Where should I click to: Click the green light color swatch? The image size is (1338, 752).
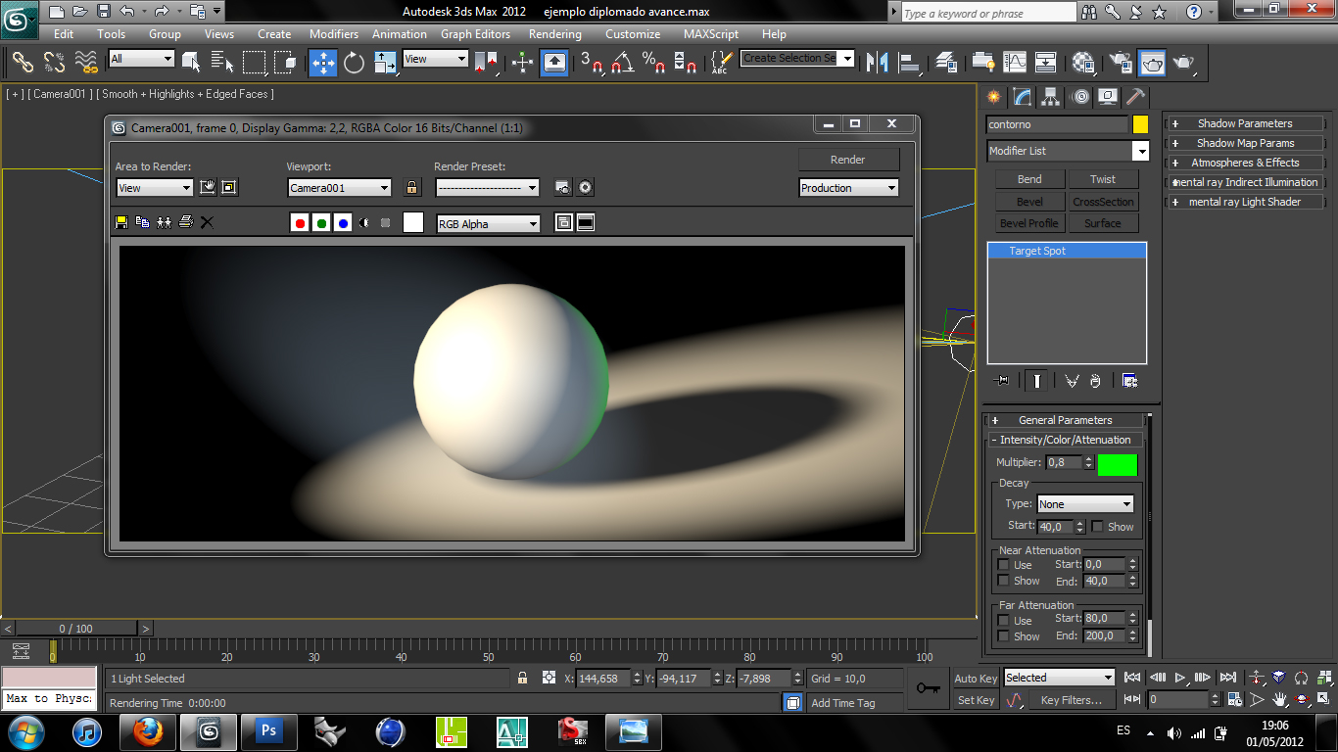point(1117,464)
